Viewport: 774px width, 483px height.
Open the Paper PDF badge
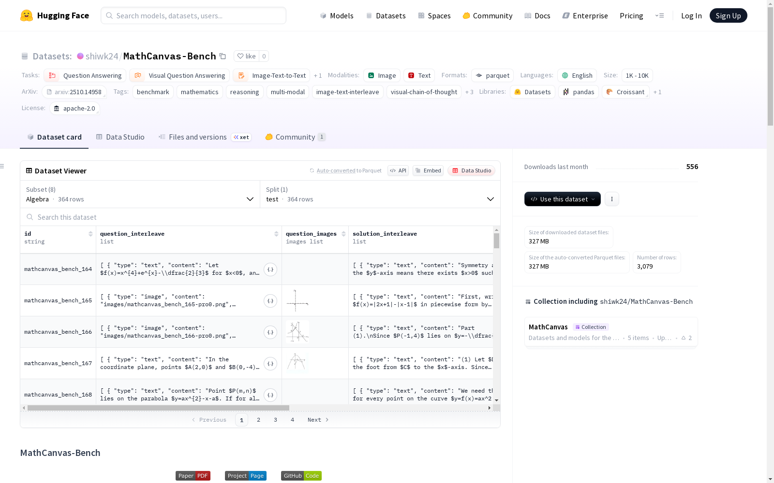[193, 476]
